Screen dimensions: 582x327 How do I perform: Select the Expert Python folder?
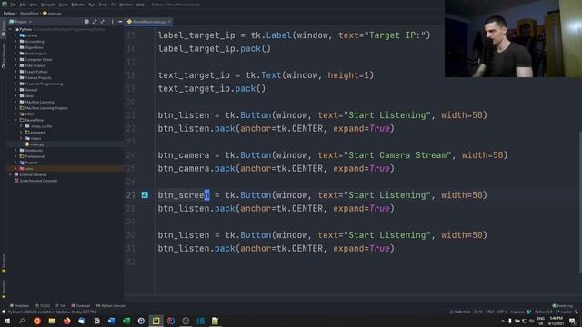(34, 72)
